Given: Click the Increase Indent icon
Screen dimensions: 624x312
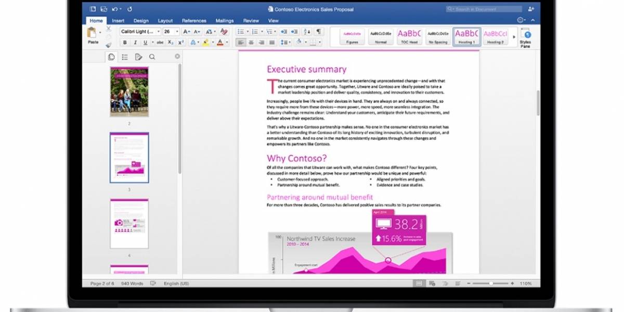Looking at the screenshot, I should (x=294, y=32).
